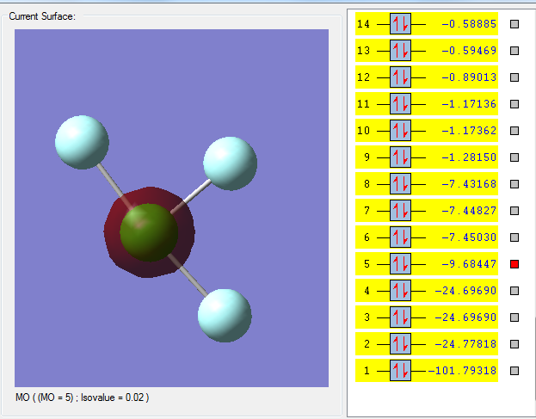Click orbital number 1 label
Viewport: 536px width, 419px height.
[367, 371]
